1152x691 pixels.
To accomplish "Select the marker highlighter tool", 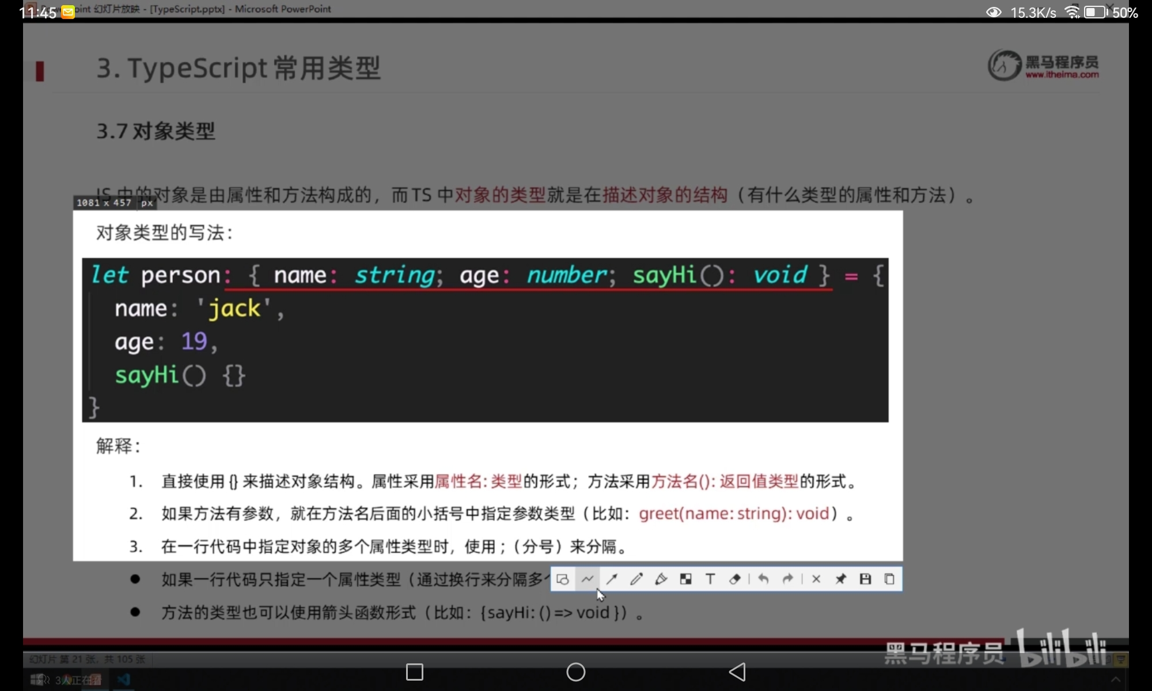I will click(661, 579).
